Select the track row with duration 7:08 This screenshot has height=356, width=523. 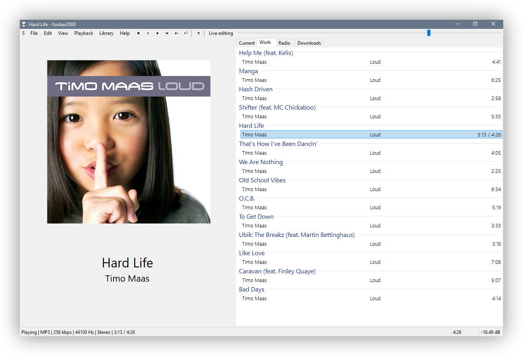(371, 262)
